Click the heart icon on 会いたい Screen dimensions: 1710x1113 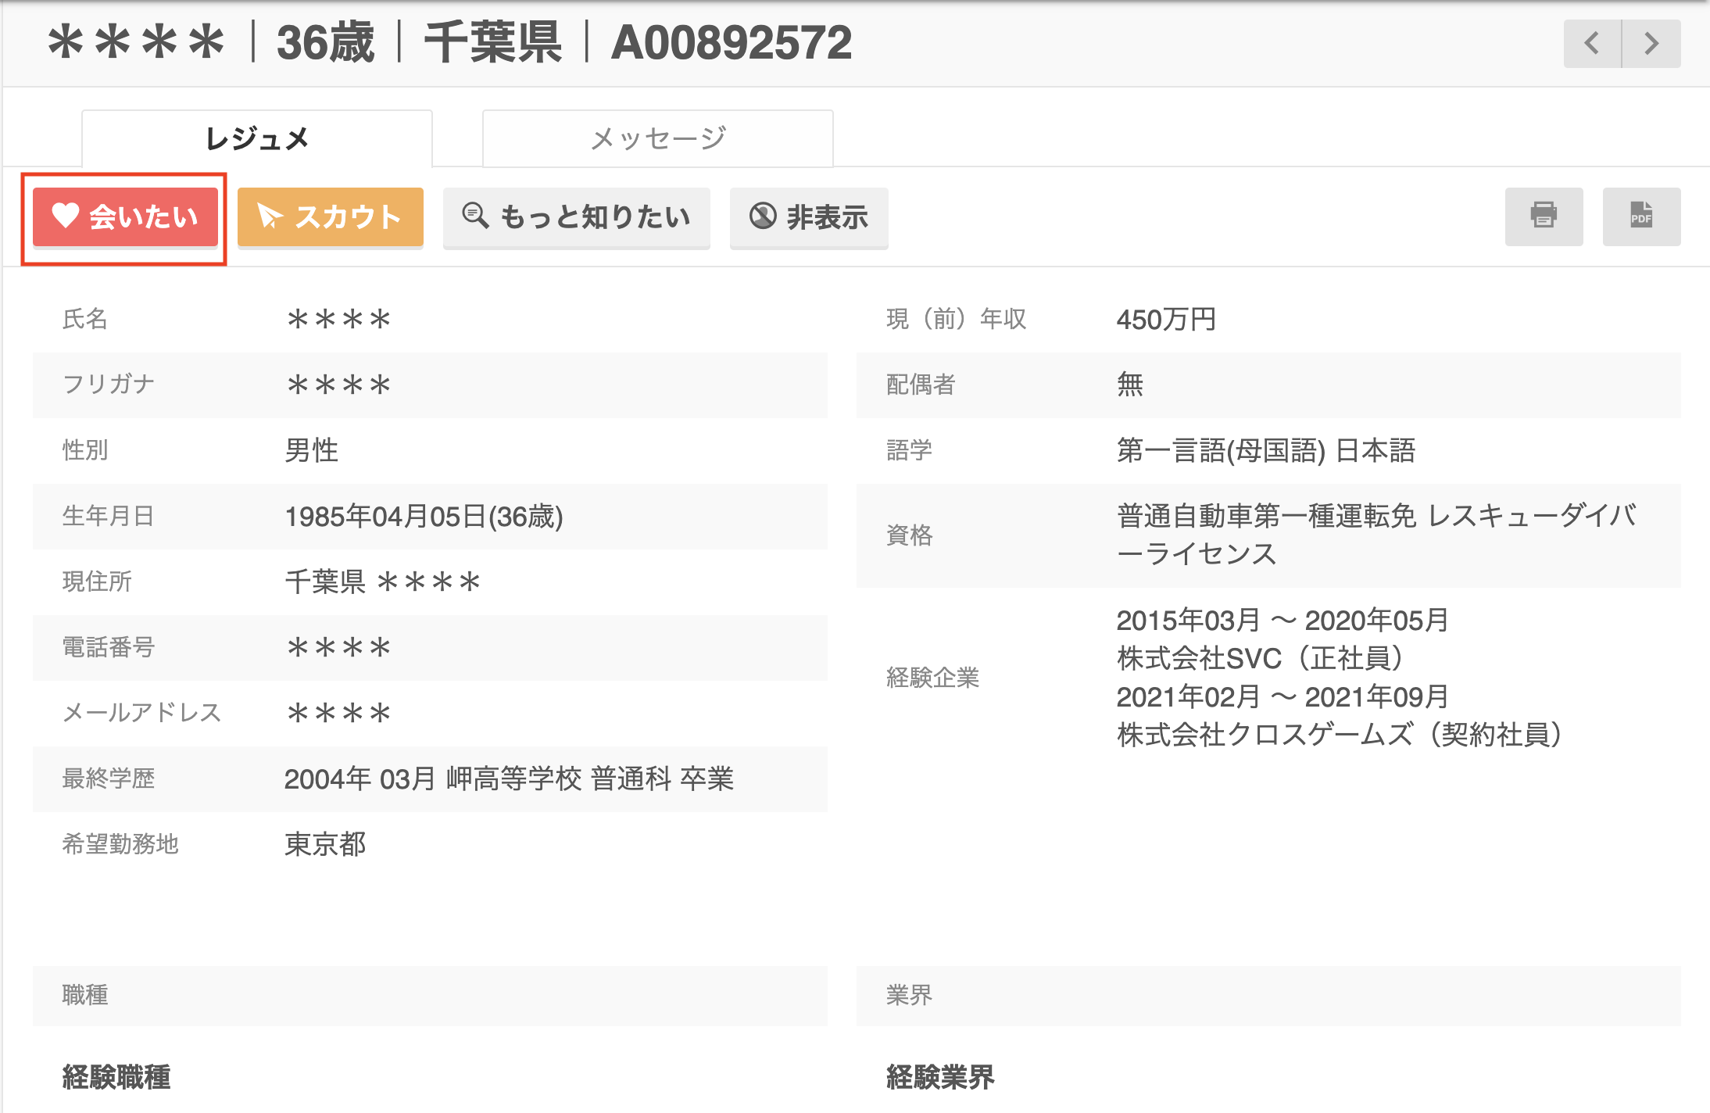click(x=66, y=215)
